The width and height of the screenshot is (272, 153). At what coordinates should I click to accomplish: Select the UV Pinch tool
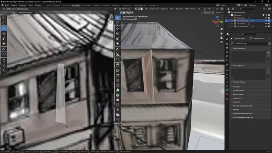click(4, 70)
